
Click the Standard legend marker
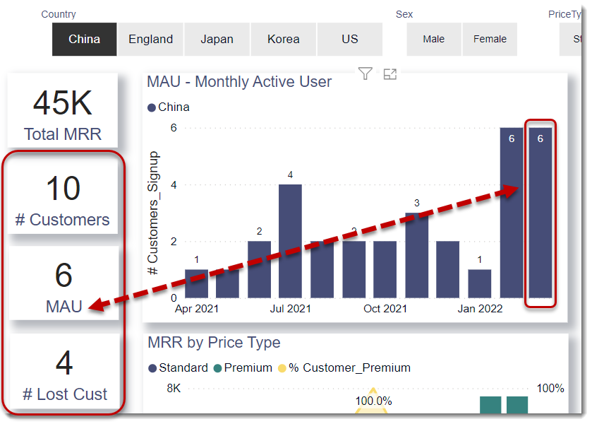coord(152,368)
